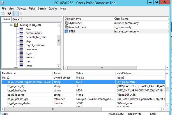Sort by Class Name column header
The width and height of the screenshot is (172, 115).
point(121,19)
